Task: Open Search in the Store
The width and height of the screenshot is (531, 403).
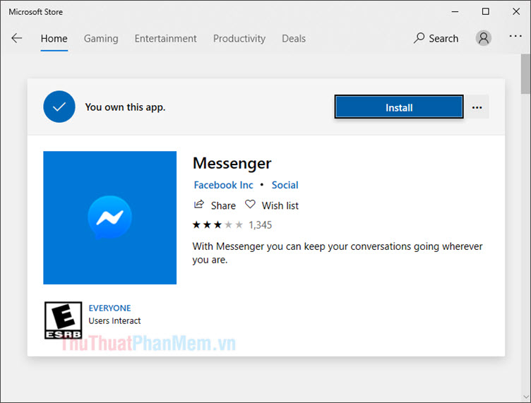Action: click(436, 38)
